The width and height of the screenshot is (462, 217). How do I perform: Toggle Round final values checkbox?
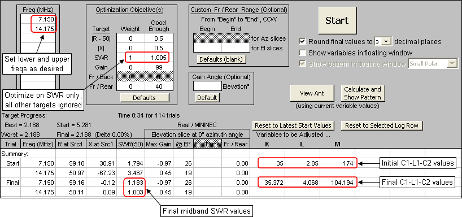click(302, 42)
